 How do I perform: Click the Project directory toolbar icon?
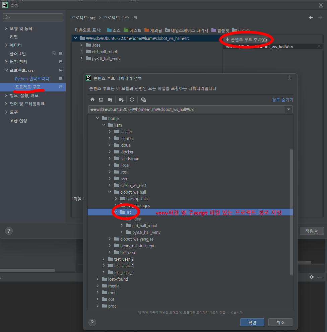click(x=110, y=99)
